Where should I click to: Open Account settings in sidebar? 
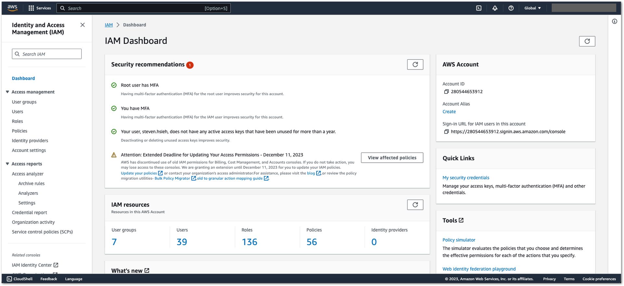click(x=29, y=150)
